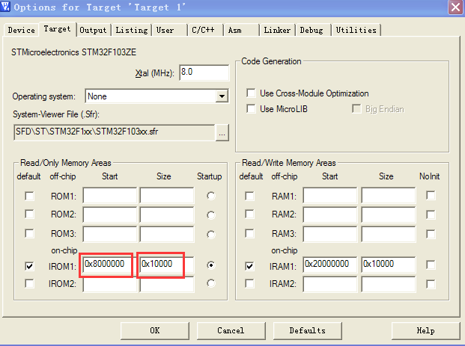Switch to the Device tab
Screen dimensions: 465x346
[21, 30]
